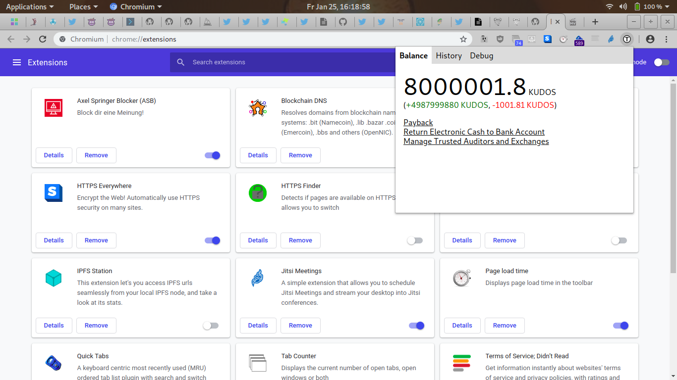Open Details for Page load time
This screenshot has width=677, height=380.
click(x=462, y=326)
